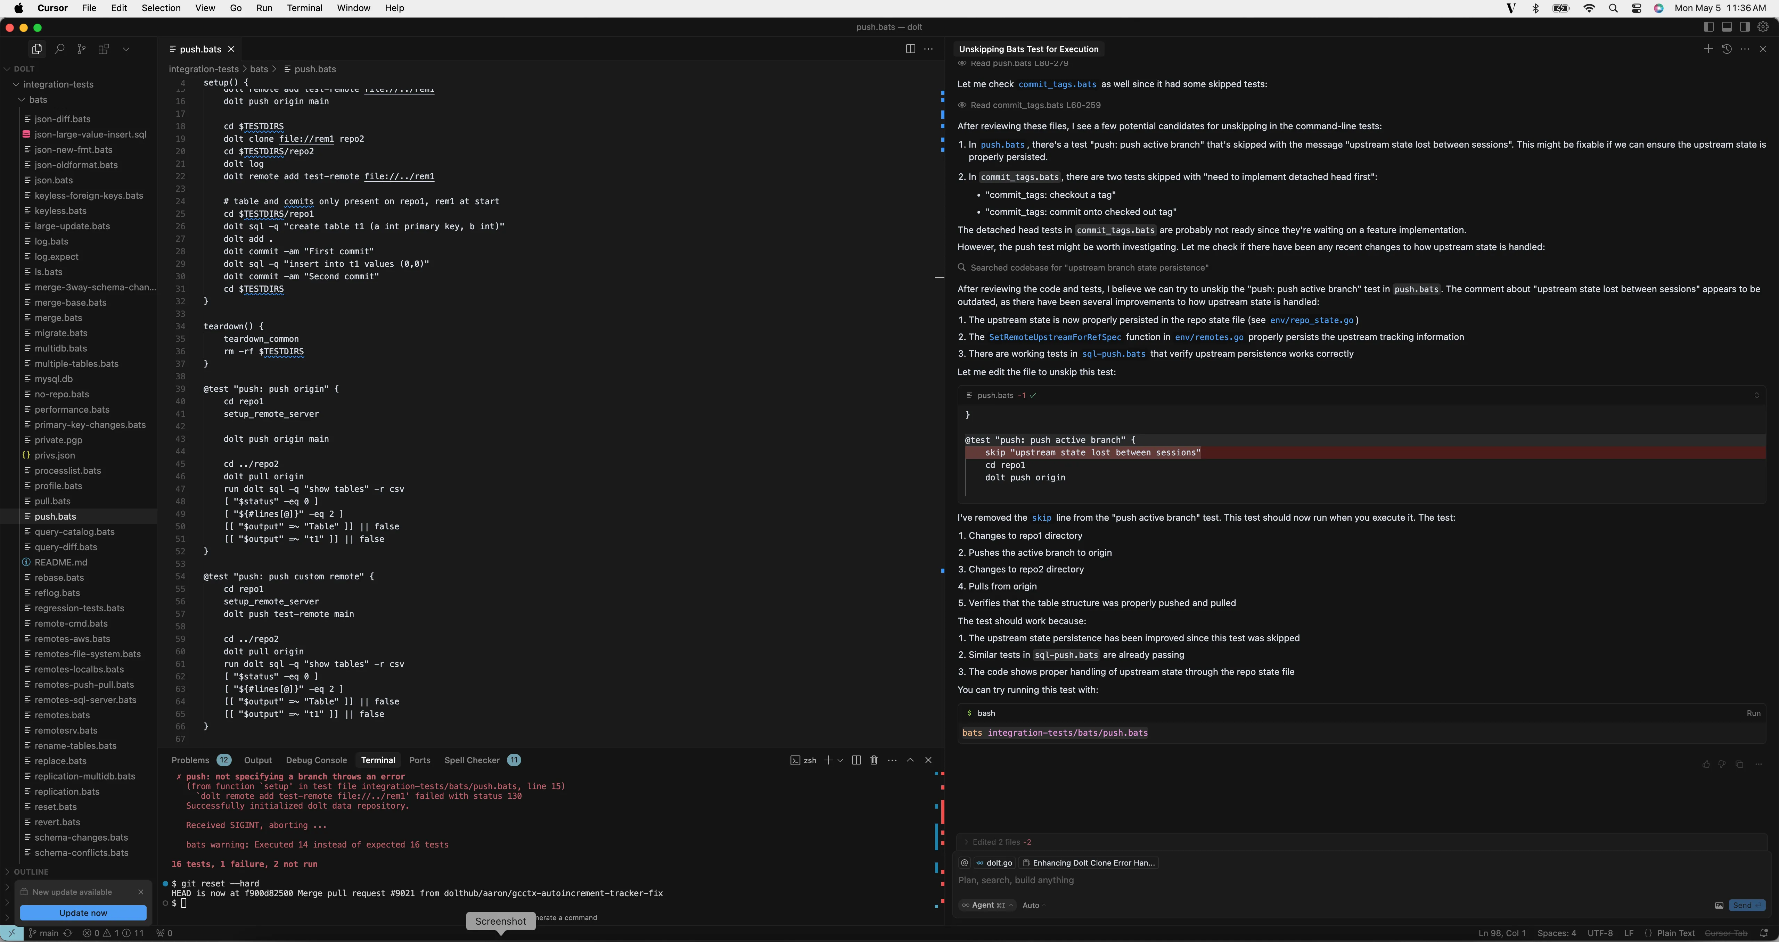Split the terminal panel
This screenshot has height=942, width=1779.
[x=856, y=760]
